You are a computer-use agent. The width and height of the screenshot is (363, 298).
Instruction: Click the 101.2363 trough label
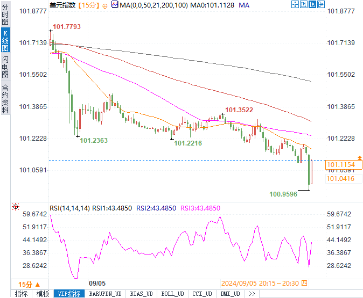click(94, 140)
